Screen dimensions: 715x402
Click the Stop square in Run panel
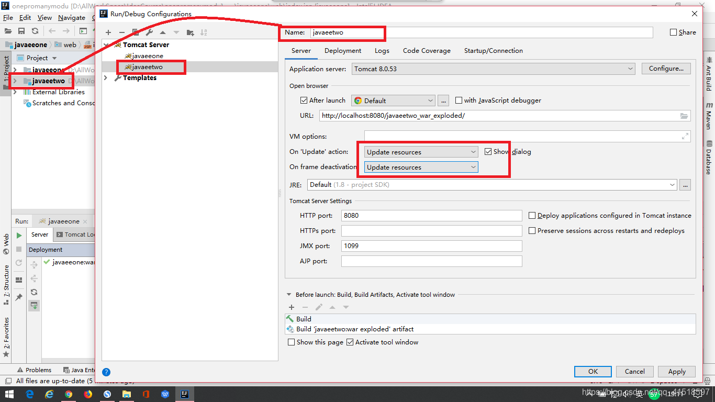click(19, 249)
